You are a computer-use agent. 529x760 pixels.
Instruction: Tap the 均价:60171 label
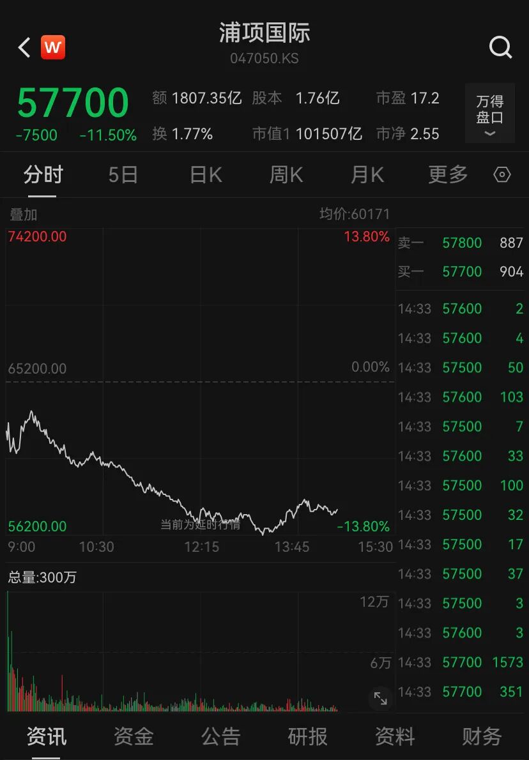(355, 214)
